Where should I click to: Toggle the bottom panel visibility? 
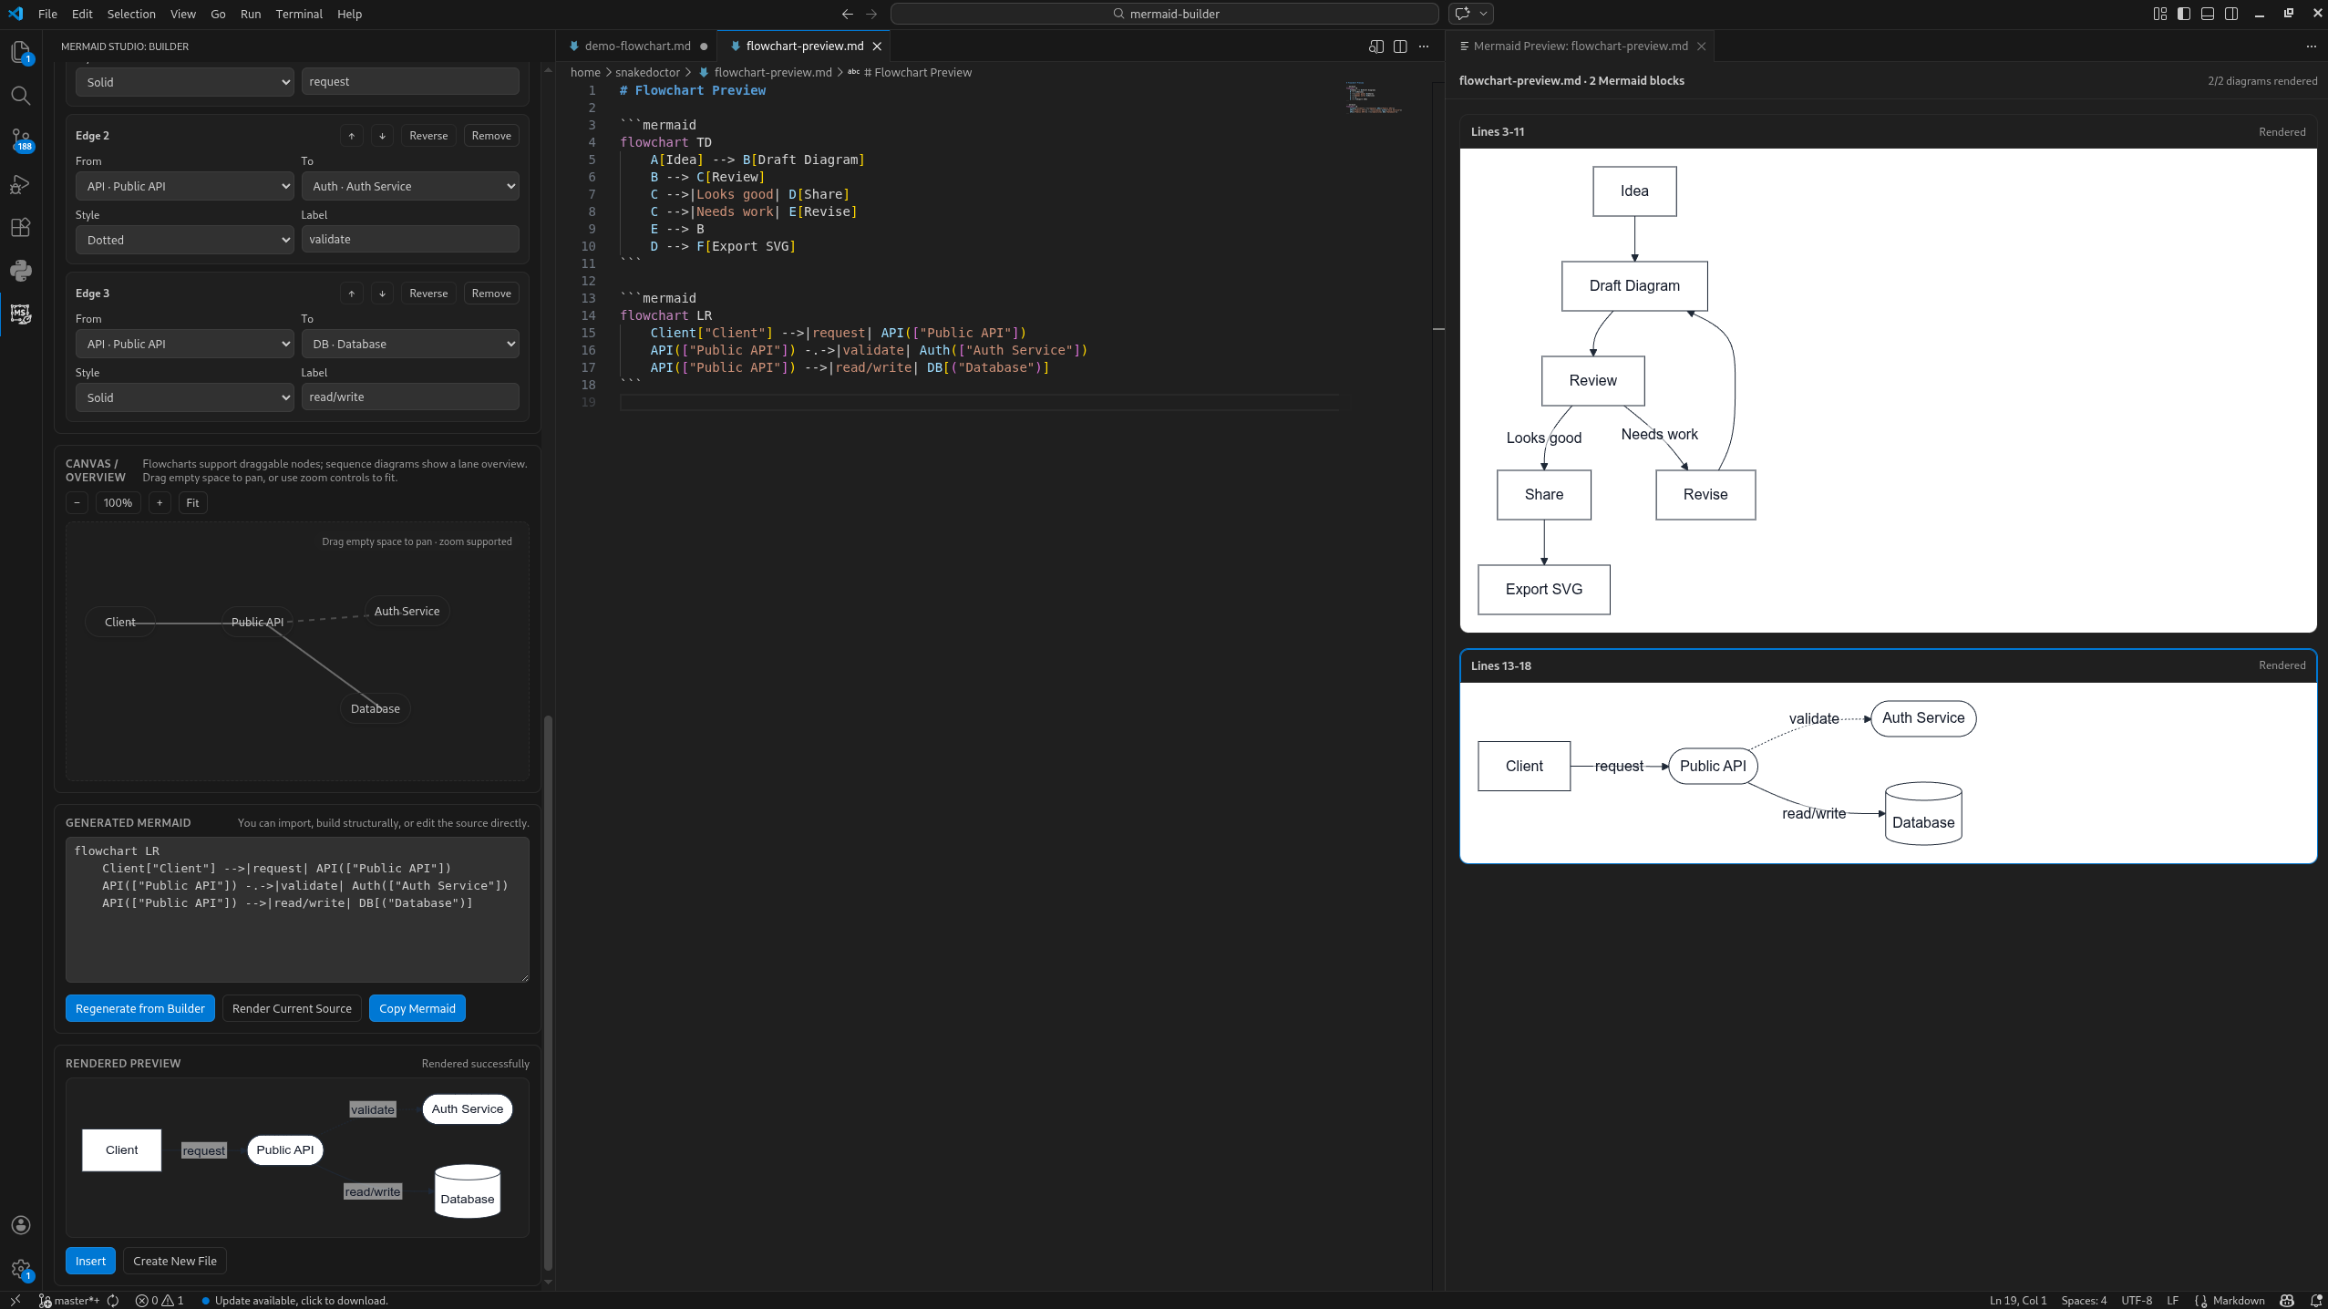pos(2208,14)
